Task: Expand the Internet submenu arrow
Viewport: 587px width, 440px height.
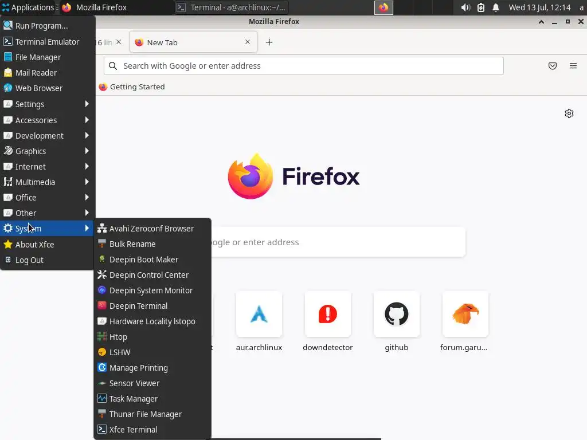Action: point(87,167)
